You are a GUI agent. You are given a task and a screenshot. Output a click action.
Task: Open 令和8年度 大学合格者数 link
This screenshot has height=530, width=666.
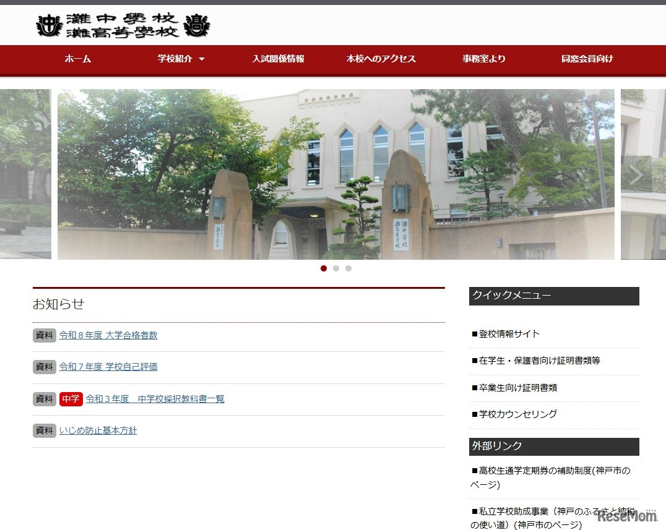(x=108, y=335)
